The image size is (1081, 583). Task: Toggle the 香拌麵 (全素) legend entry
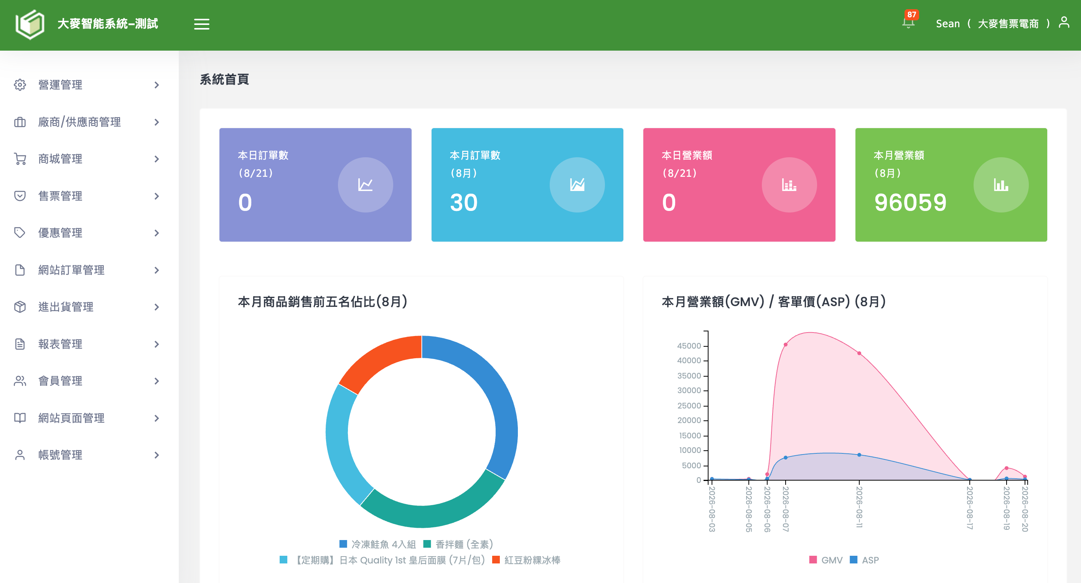tap(458, 544)
